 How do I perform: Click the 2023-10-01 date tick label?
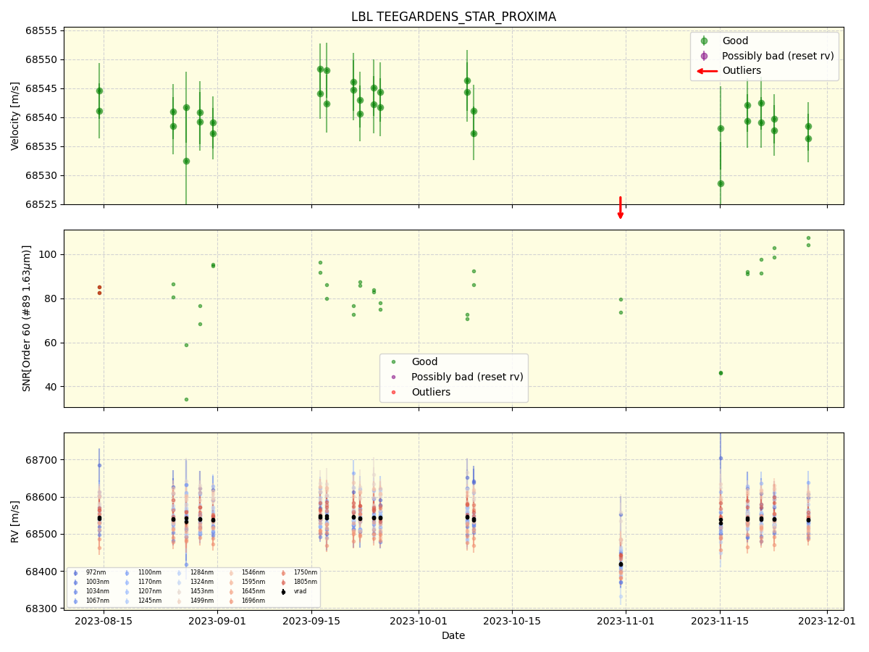click(419, 621)
